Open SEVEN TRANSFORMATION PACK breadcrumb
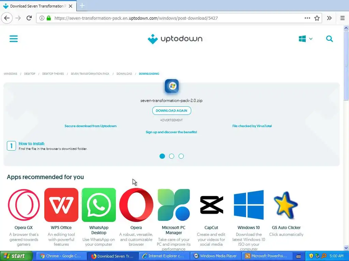The image size is (349, 261). 90,74
